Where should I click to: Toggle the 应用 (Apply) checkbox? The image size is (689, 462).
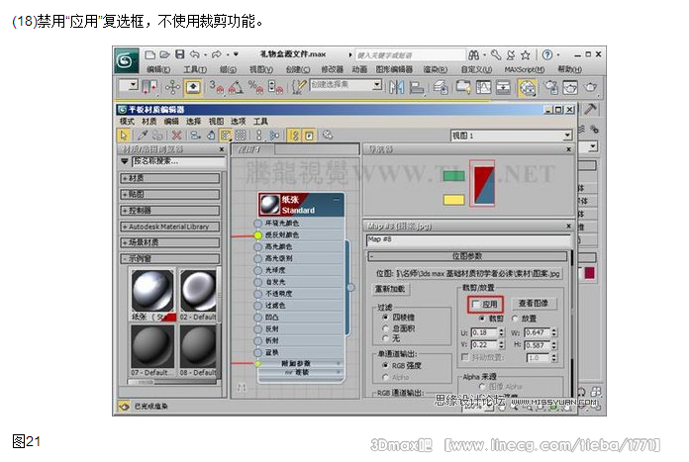475,304
